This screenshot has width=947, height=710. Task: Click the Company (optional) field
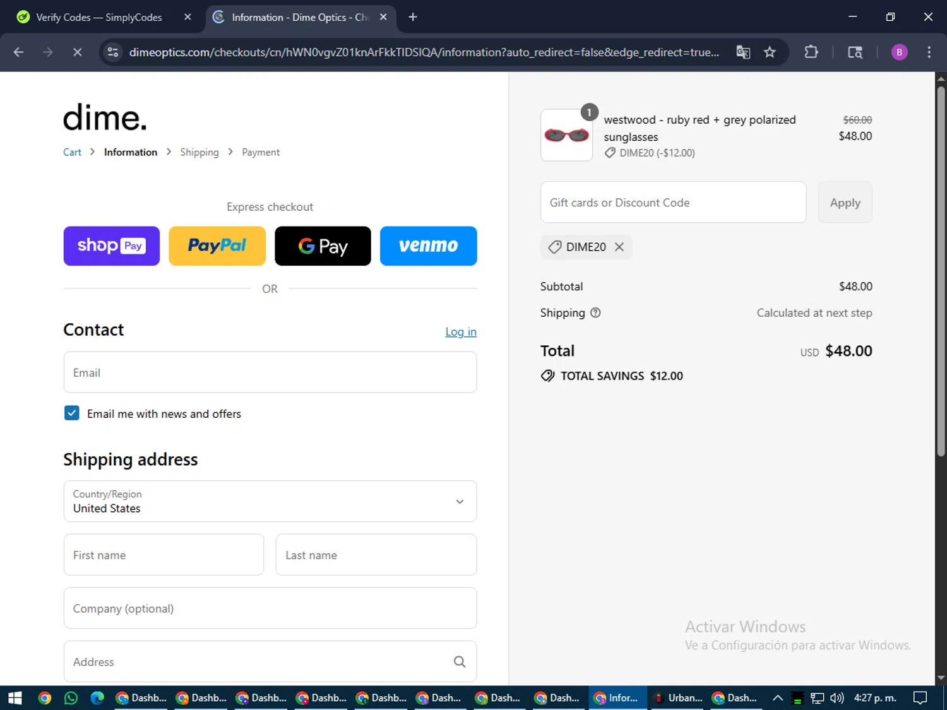[x=270, y=608]
